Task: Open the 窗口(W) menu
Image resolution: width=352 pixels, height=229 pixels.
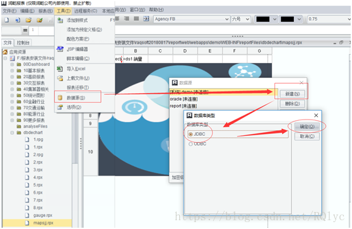Action: point(138,10)
